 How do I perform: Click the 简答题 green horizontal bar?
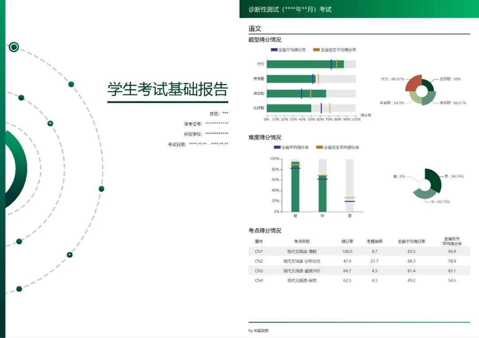coord(291,79)
